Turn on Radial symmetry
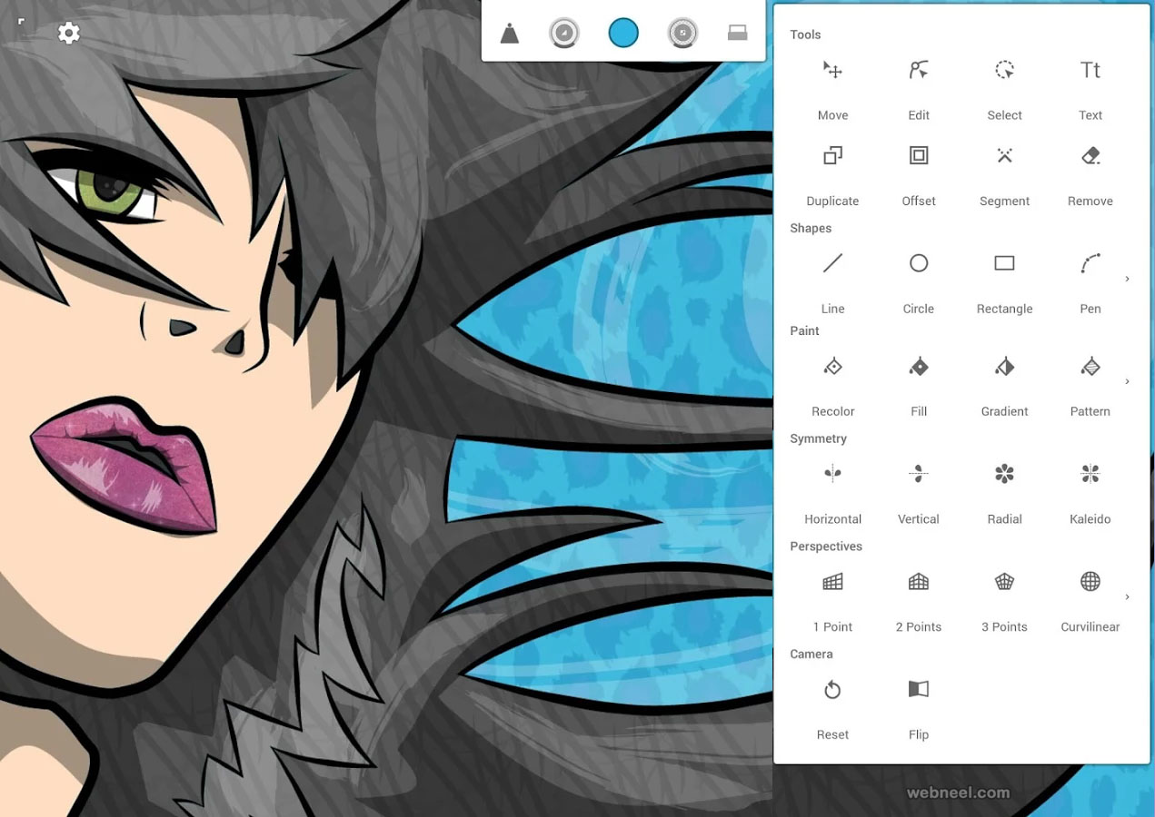The image size is (1155, 817). tap(1004, 473)
